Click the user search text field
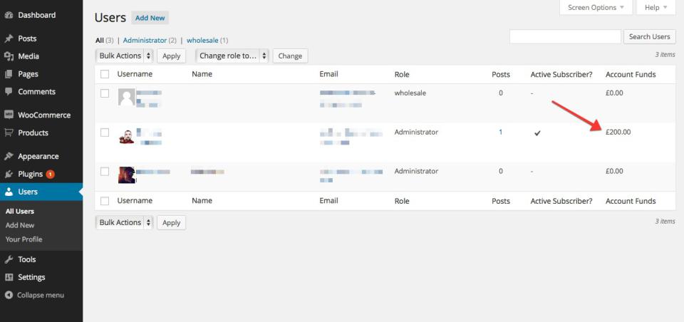 click(565, 36)
